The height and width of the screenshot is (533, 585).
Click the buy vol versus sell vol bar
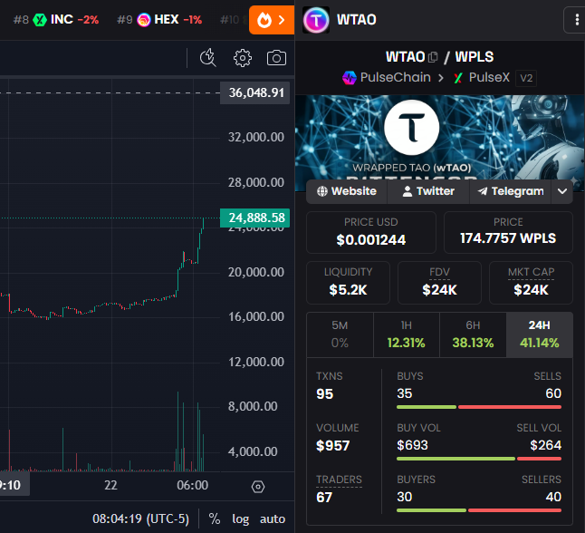pos(479,459)
